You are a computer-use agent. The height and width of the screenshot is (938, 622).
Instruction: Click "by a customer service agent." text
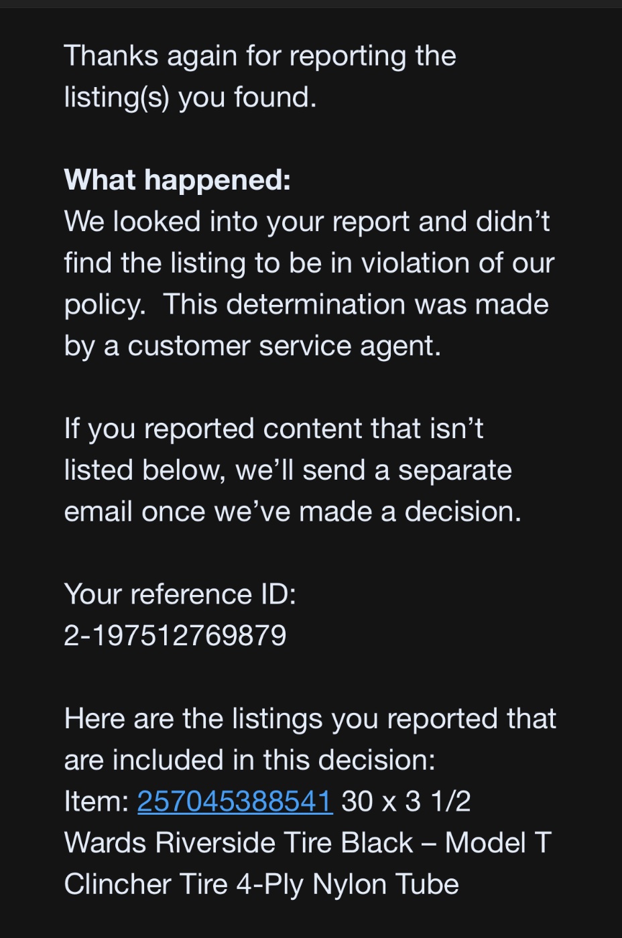click(x=253, y=346)
